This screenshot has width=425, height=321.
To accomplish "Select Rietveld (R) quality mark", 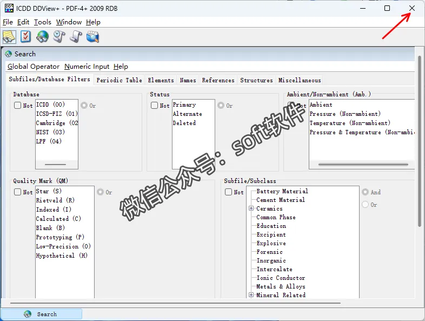I will point(55,200).
